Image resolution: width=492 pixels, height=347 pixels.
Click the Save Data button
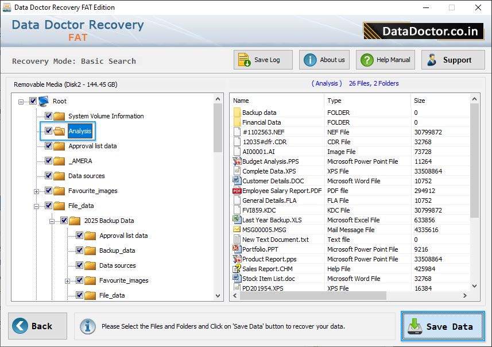click(443, 326)
